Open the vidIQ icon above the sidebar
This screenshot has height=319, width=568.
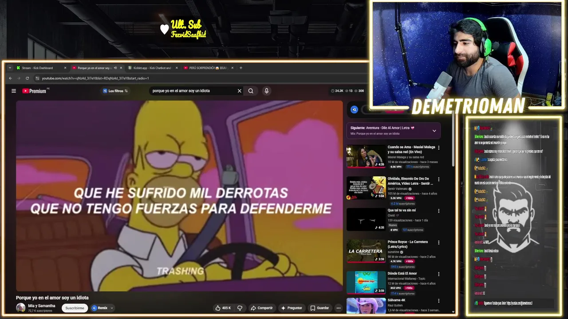coord(354,109)
